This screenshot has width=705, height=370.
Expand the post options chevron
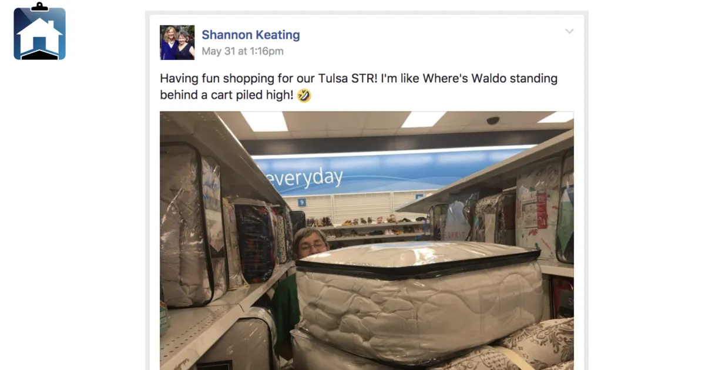coord(569,32)
